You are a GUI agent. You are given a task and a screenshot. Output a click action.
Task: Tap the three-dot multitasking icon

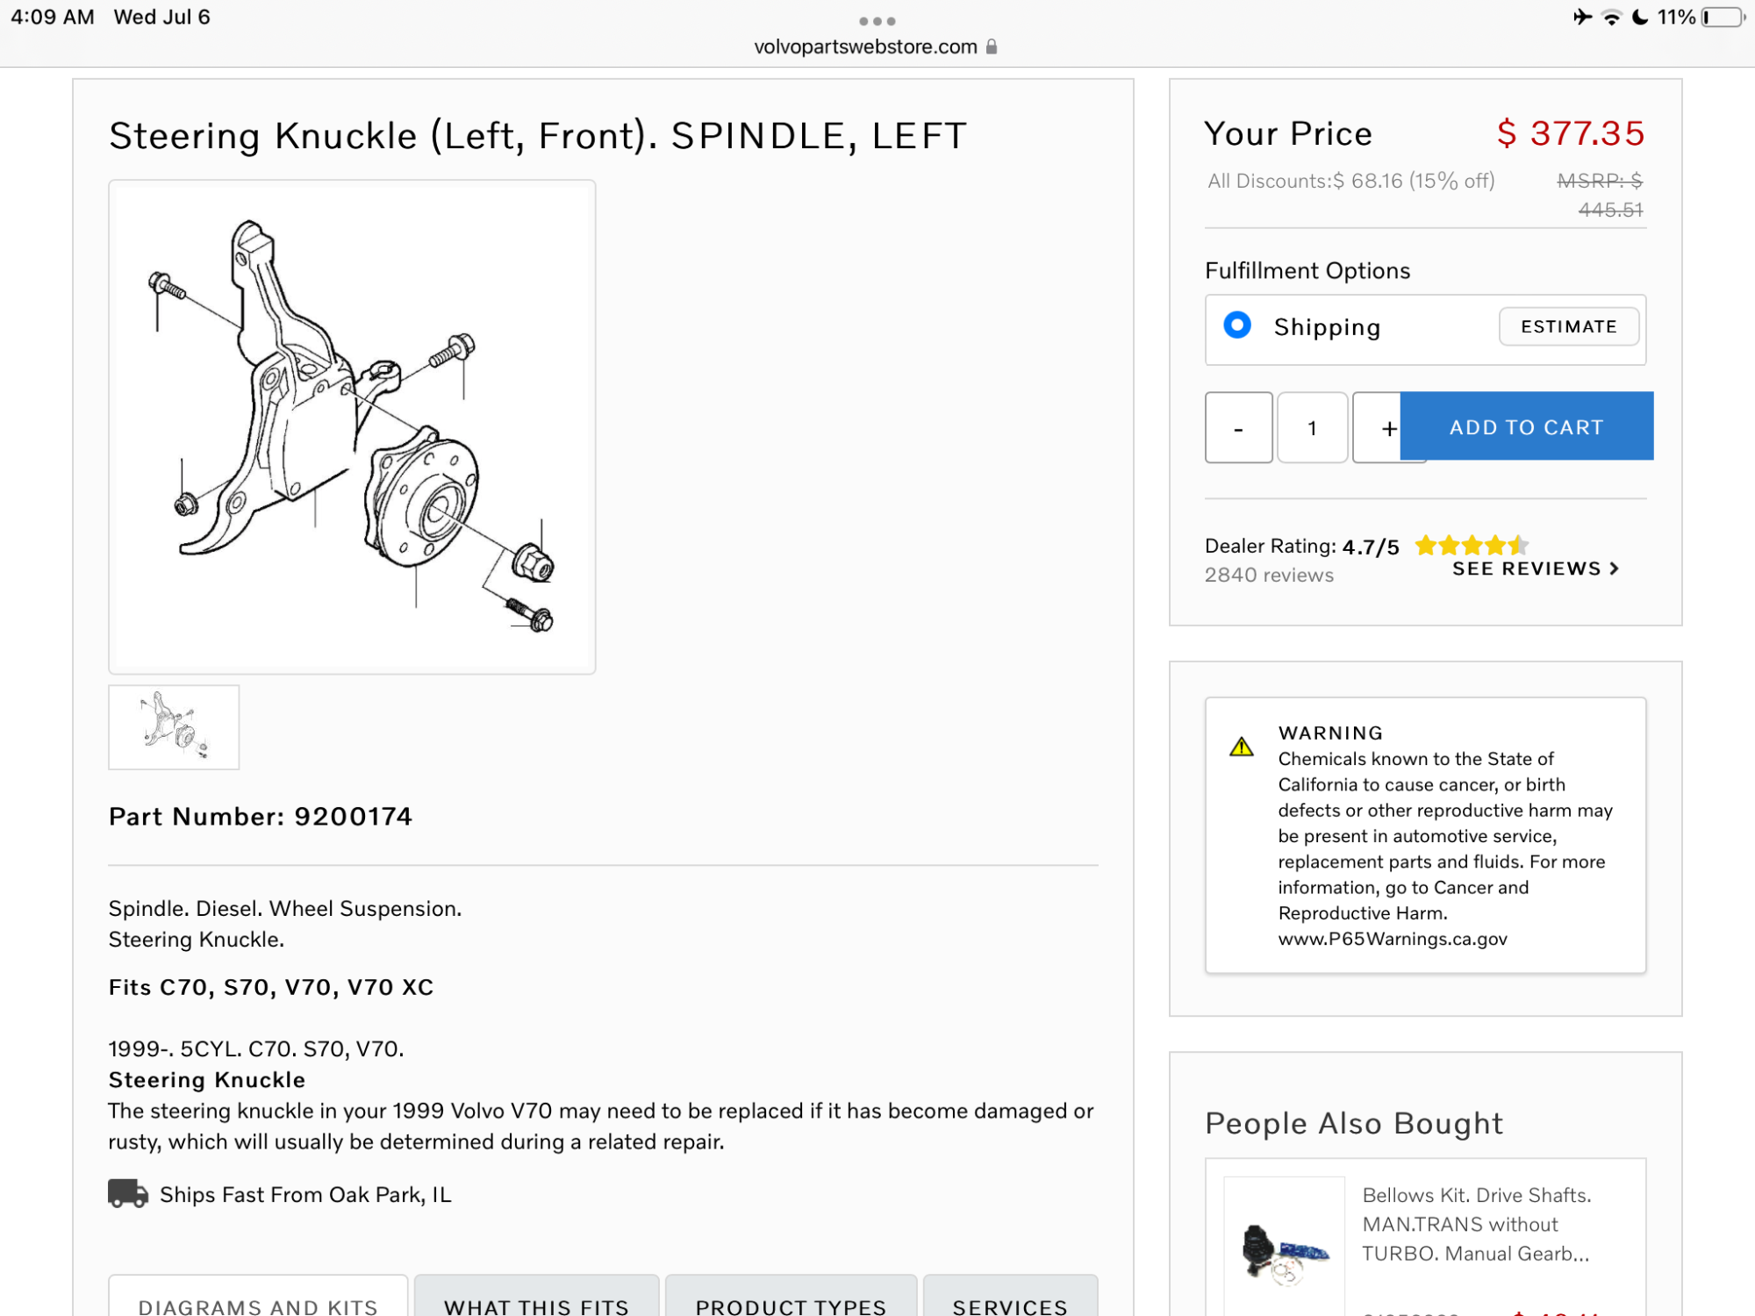(x=877, y=21)
